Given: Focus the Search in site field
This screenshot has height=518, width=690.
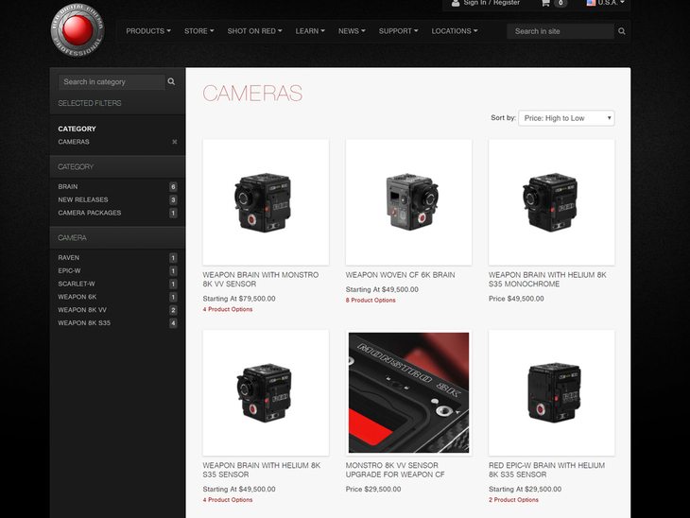Looking at the screenshot, I should point(561,31).
